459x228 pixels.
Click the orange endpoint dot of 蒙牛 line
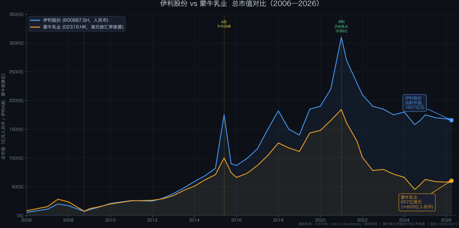[x=451, y=181]
